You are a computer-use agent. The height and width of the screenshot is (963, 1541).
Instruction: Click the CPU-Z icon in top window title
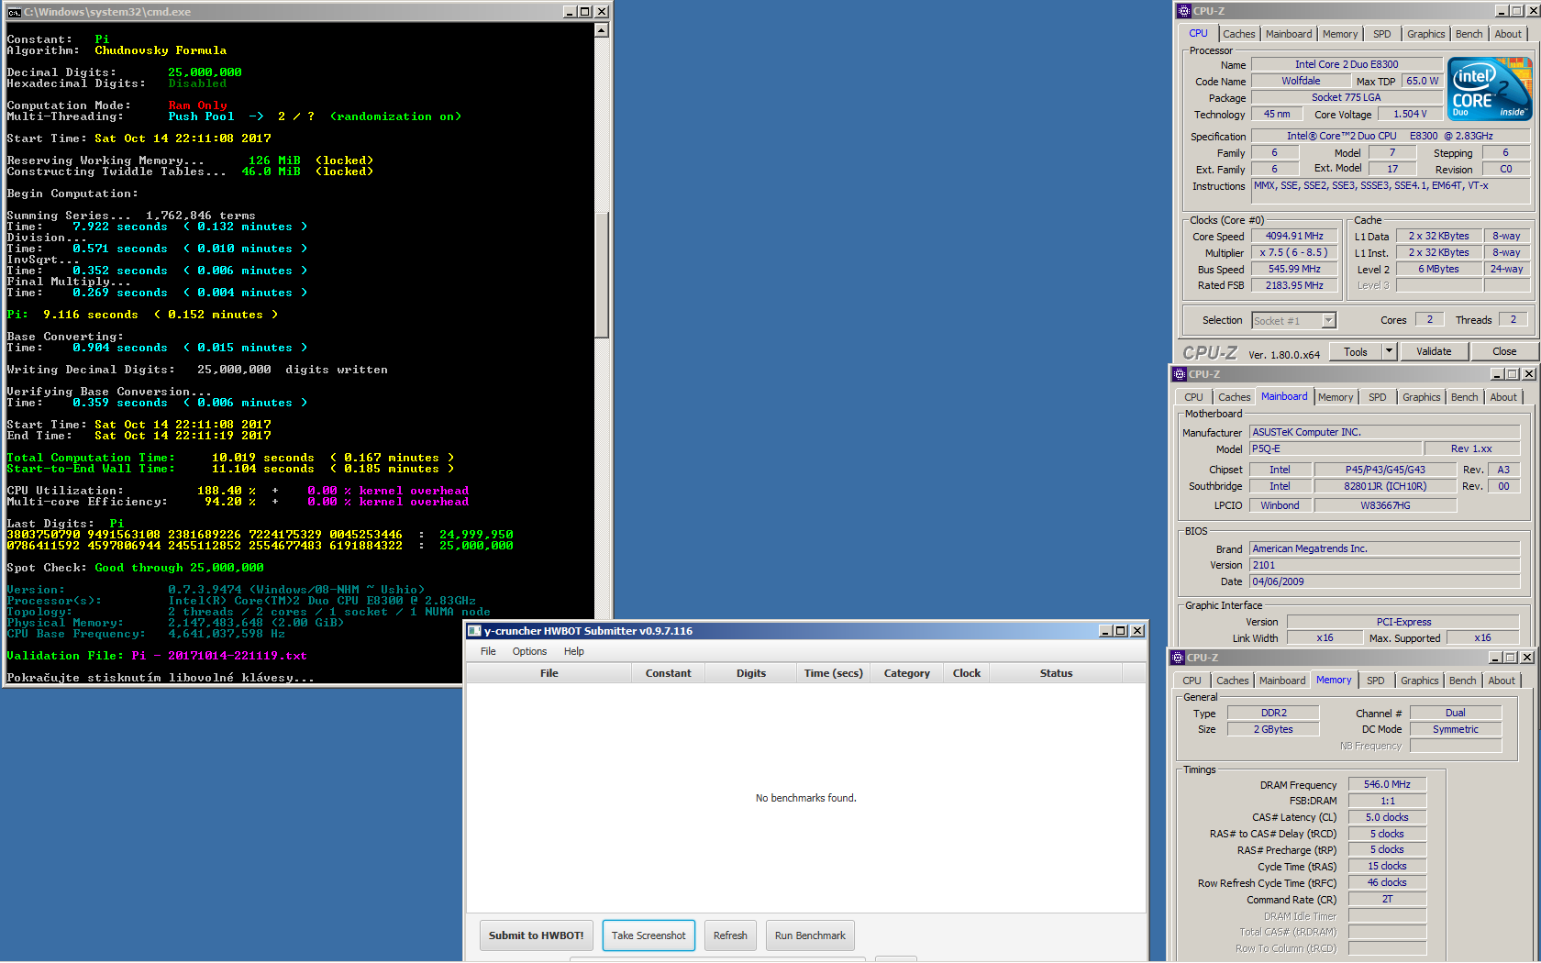pyautogui.click(x=1184, y=11)
